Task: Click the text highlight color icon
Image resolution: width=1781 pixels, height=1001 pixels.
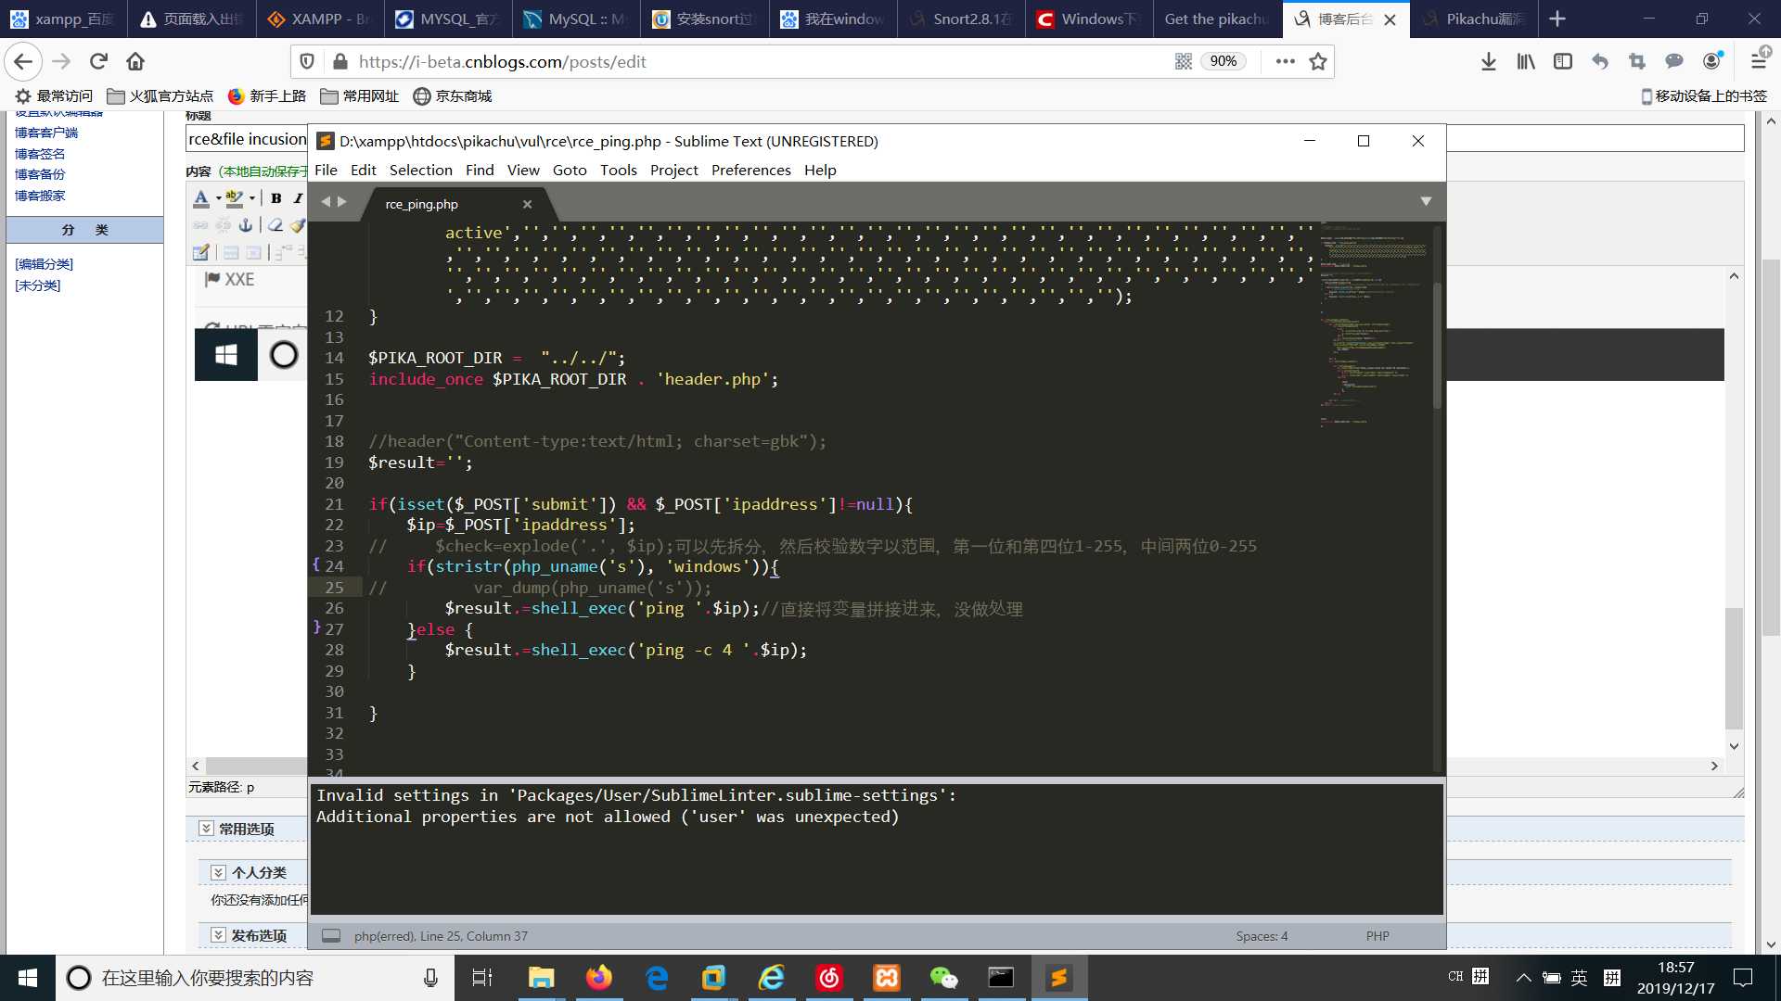Action: click(x=234, y=198)
